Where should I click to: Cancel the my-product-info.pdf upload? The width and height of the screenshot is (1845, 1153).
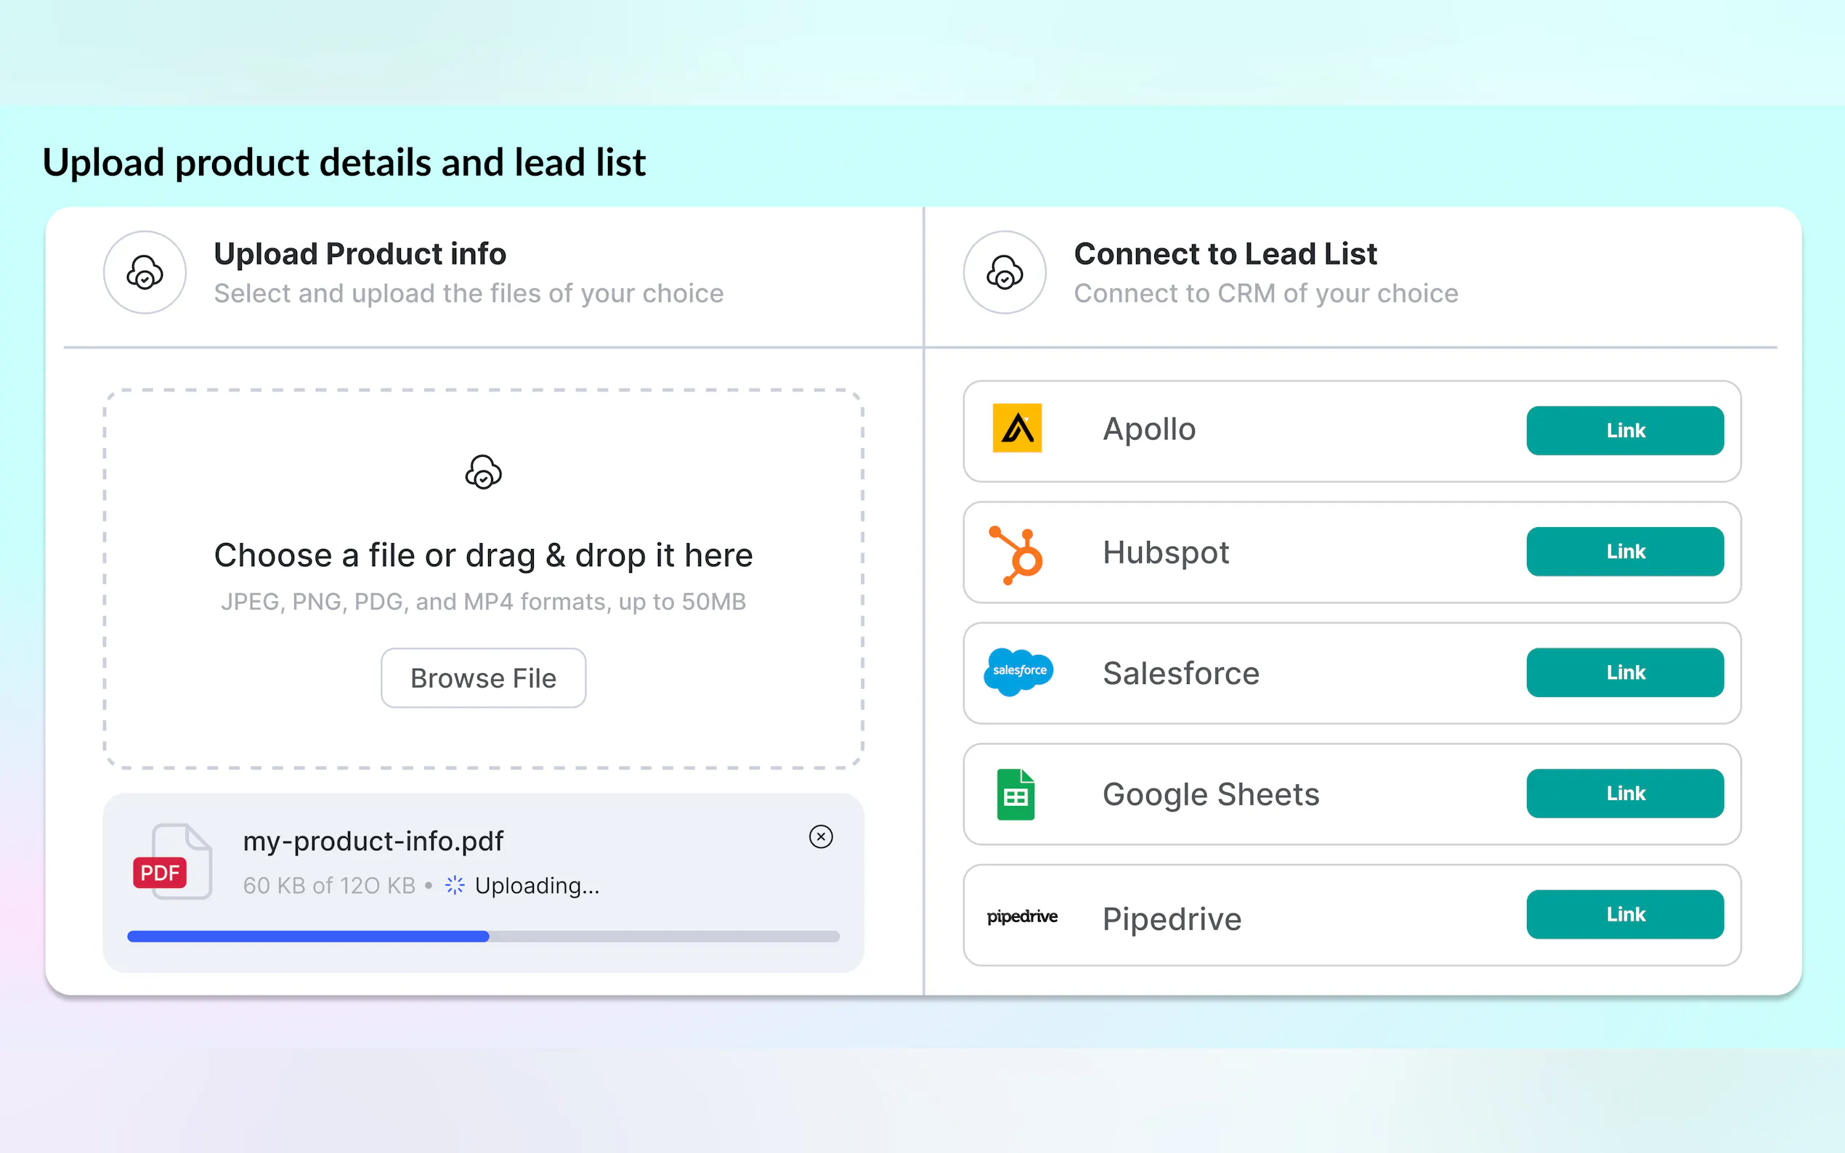[x=821, y=836]
